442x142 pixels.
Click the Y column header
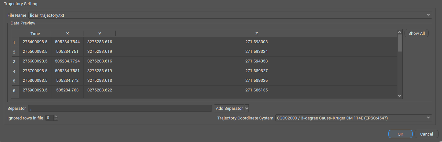[100, 33]
